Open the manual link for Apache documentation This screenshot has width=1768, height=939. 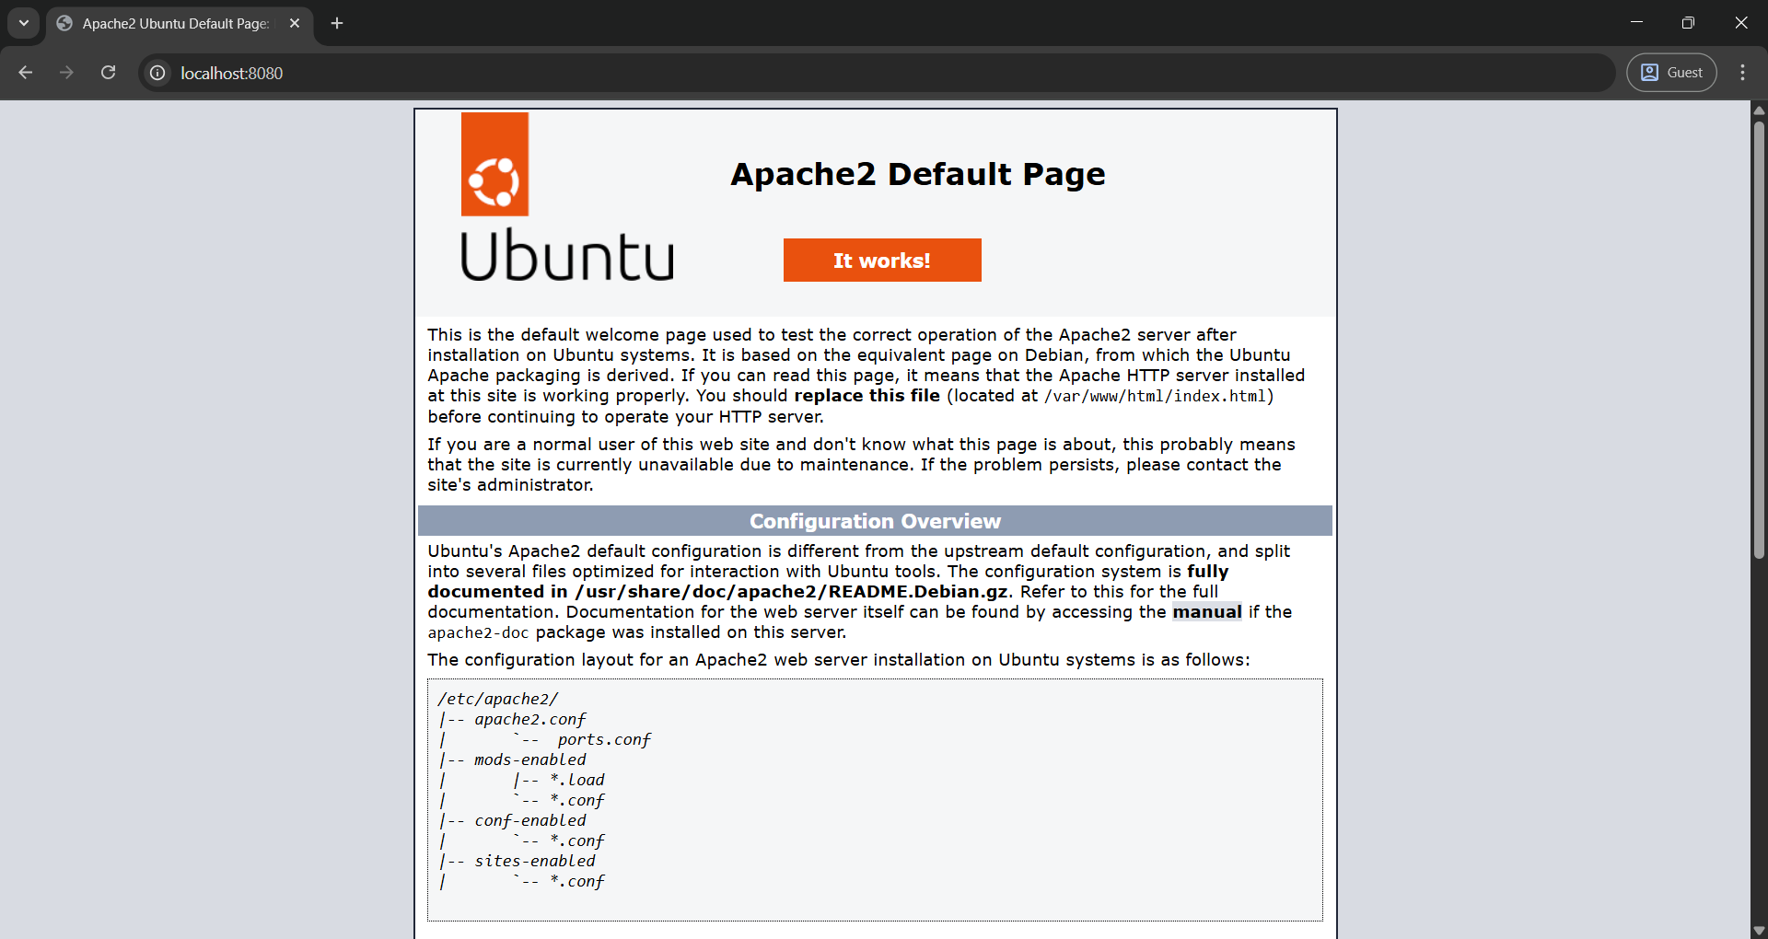1207,611
